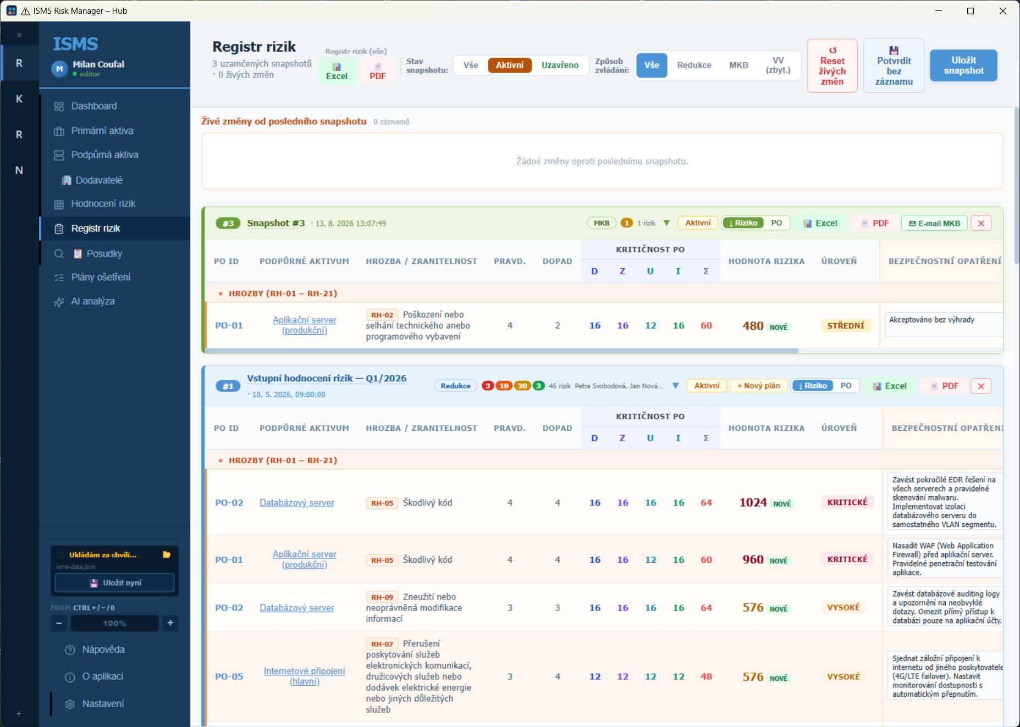Select Vše under Způsob zvládání
This screenshot has width=1020, height=727.
click(652, 65)
